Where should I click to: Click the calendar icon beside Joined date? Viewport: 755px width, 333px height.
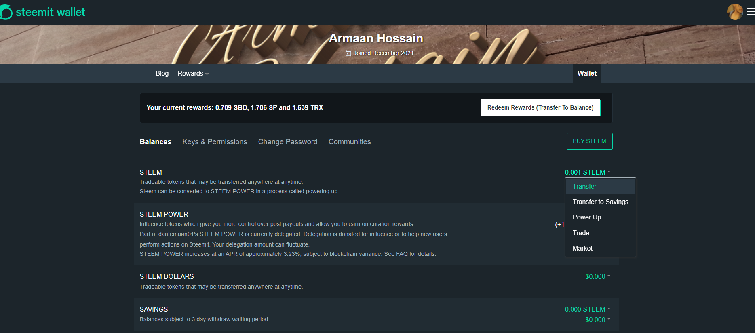(348, 53)
